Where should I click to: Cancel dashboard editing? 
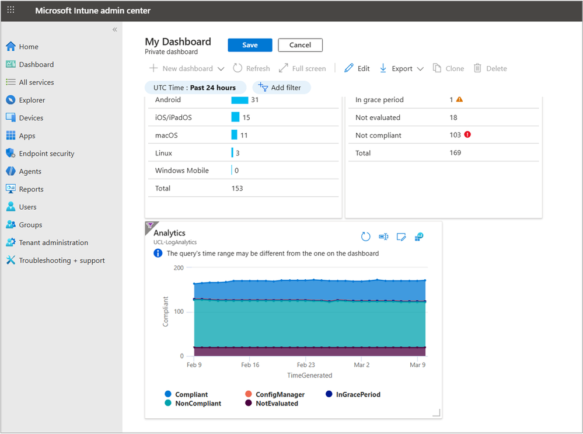coord(300,45)
